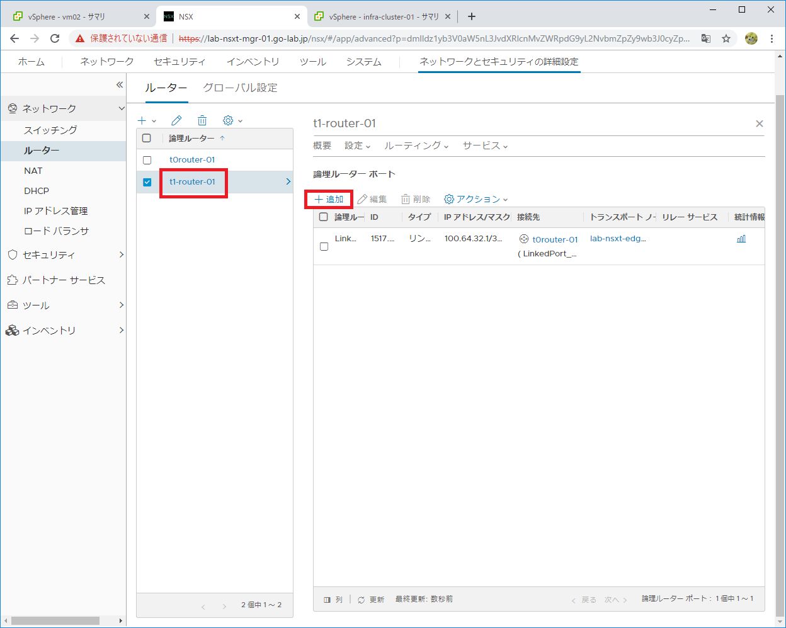Check the LinkedPort row checkbox
This screenshot has width=786, height=628.
pos(324,246)
